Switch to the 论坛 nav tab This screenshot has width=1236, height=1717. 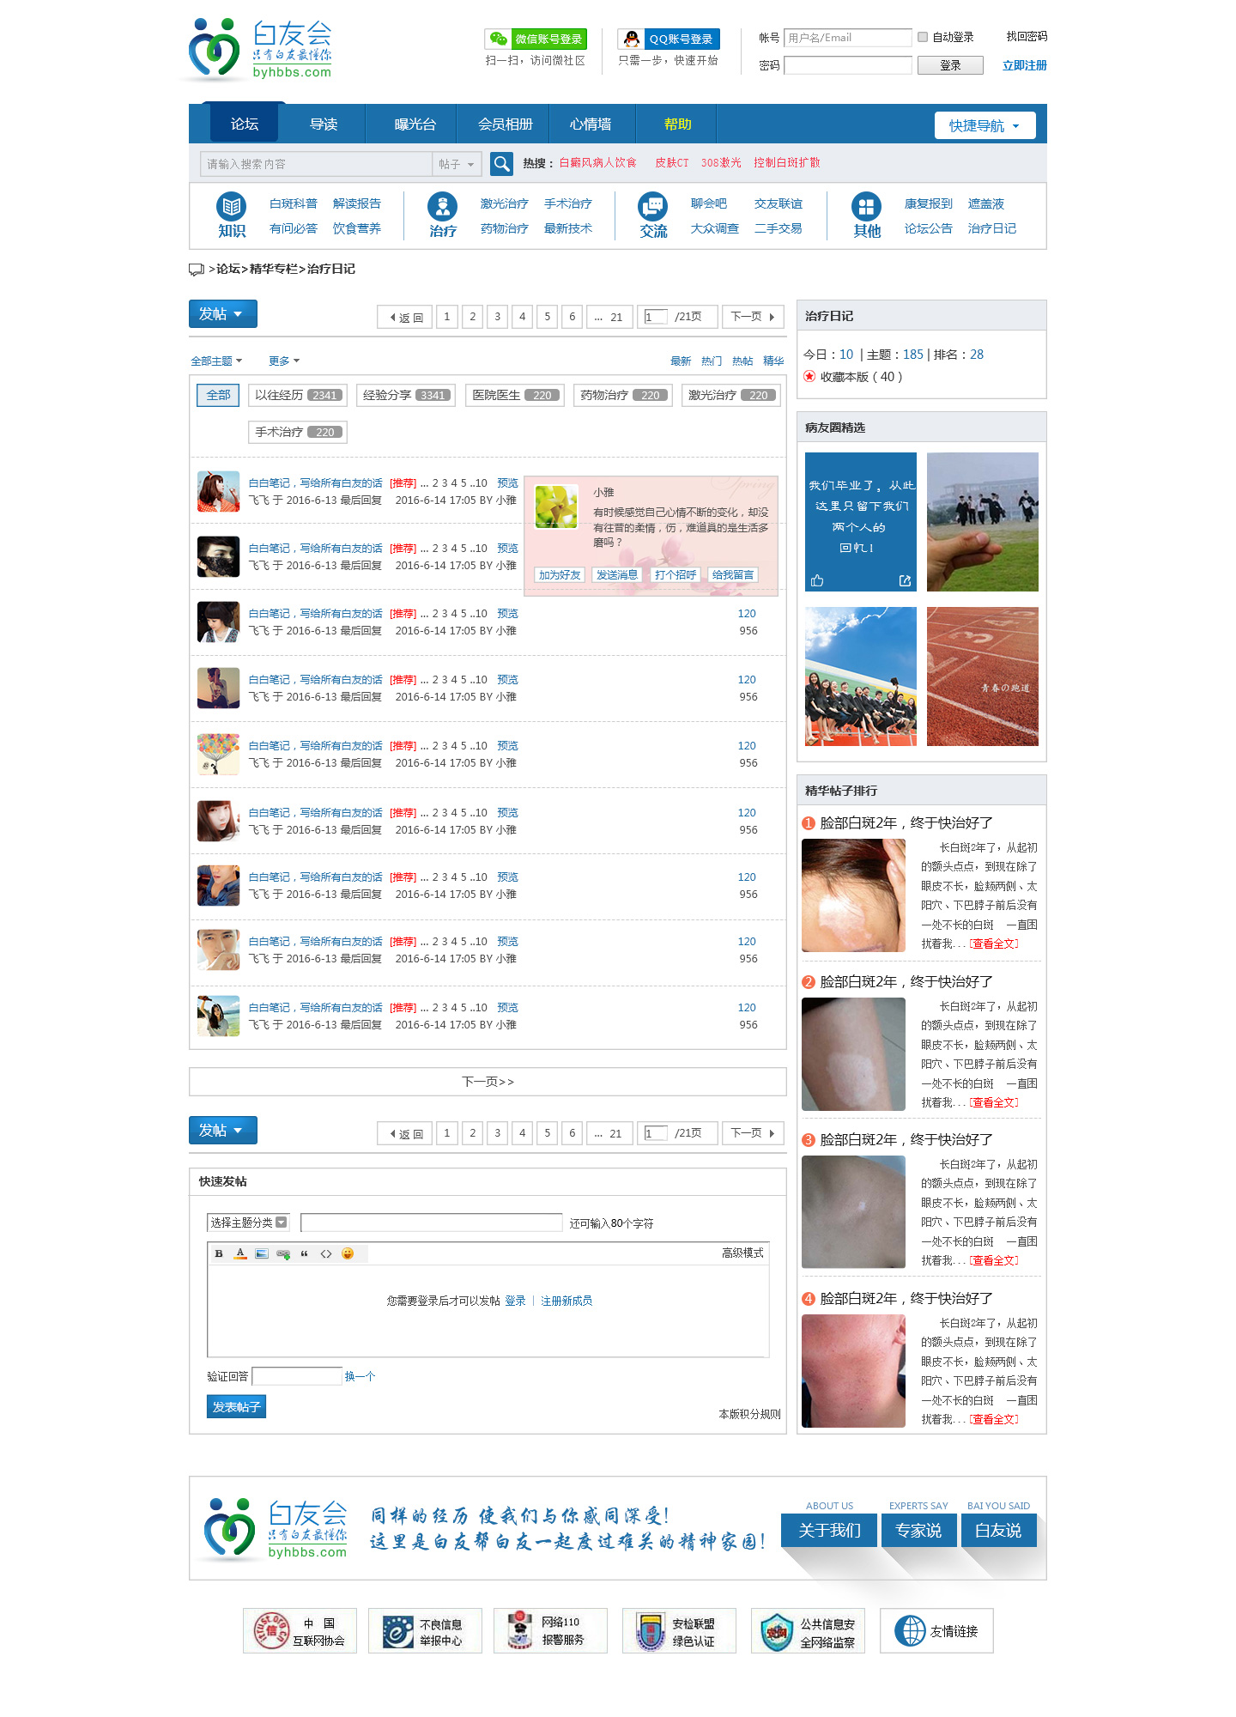point(244,124)
